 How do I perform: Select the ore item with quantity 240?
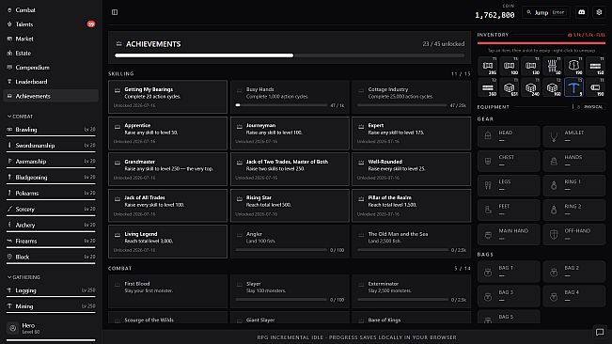530,87
